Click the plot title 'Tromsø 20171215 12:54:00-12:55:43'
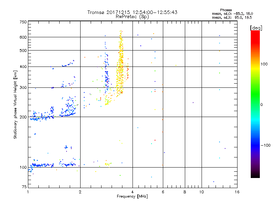Screen dimensions: 279x209 click(x=132, y=12)
